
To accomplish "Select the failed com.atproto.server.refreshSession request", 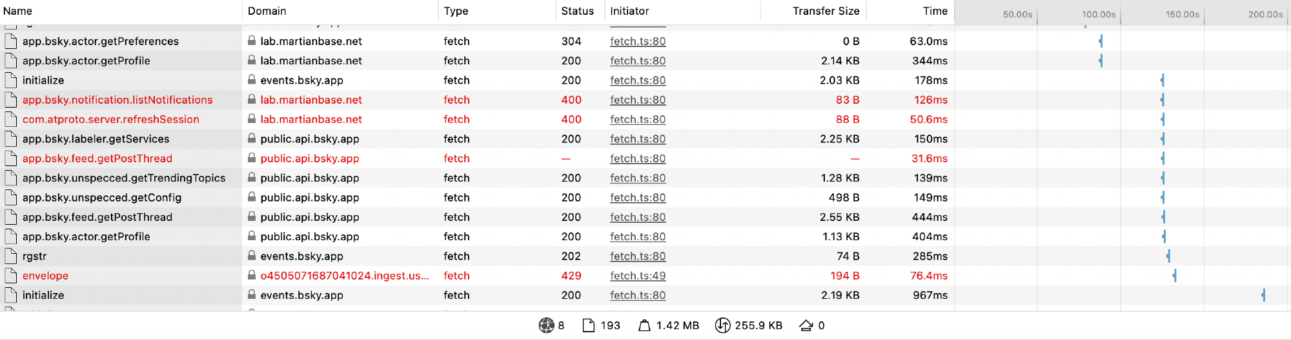I will 110,119.
